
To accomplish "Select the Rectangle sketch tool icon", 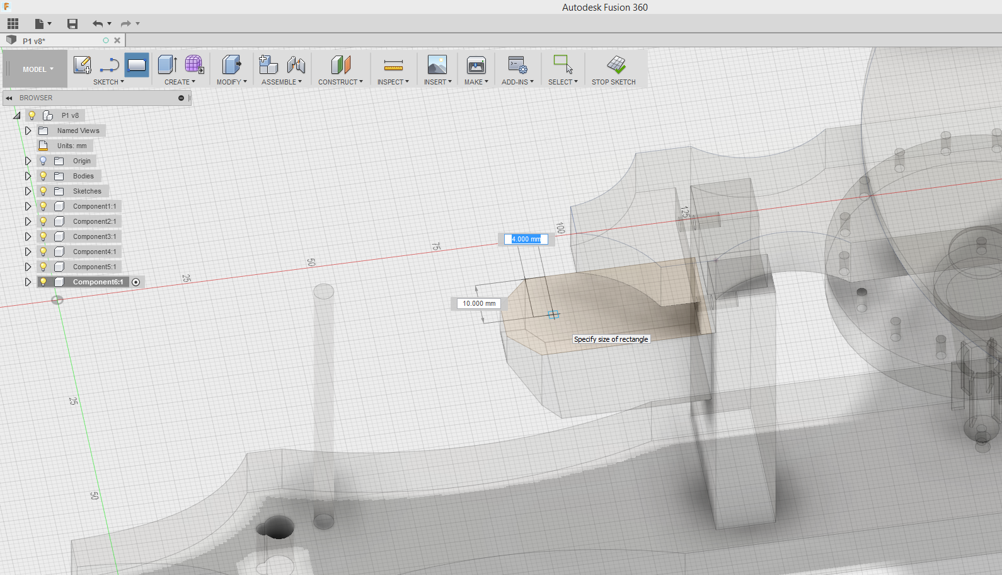I will 137,65.
